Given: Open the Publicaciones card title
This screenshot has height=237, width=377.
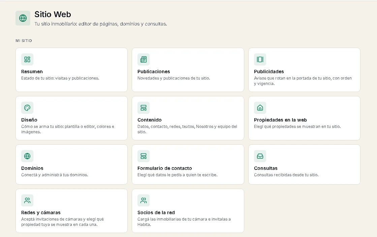Looking at the screenshot, I should pyautogui.click(x=154, y=72).
